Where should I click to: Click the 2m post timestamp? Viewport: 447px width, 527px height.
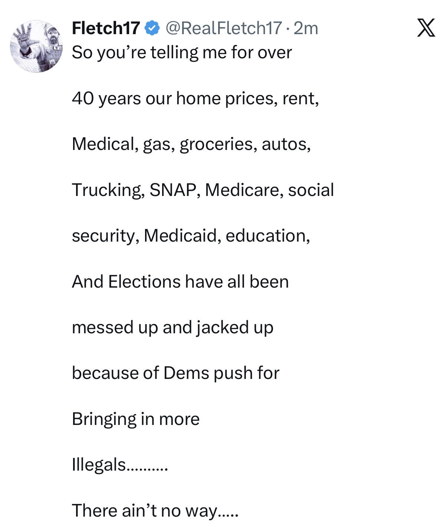coord(306,28)
